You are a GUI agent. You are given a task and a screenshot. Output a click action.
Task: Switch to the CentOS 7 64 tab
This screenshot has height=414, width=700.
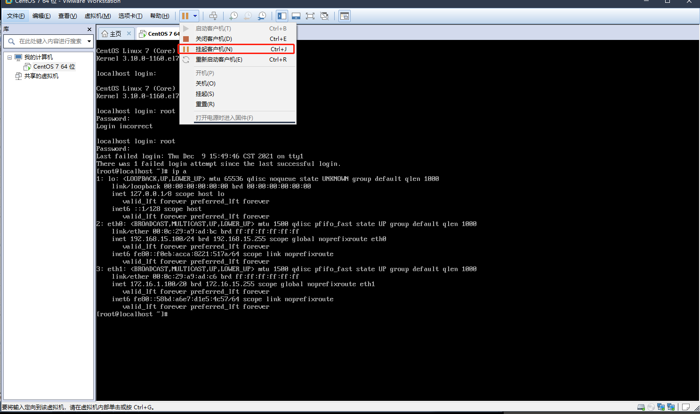(x=159, y=34)
